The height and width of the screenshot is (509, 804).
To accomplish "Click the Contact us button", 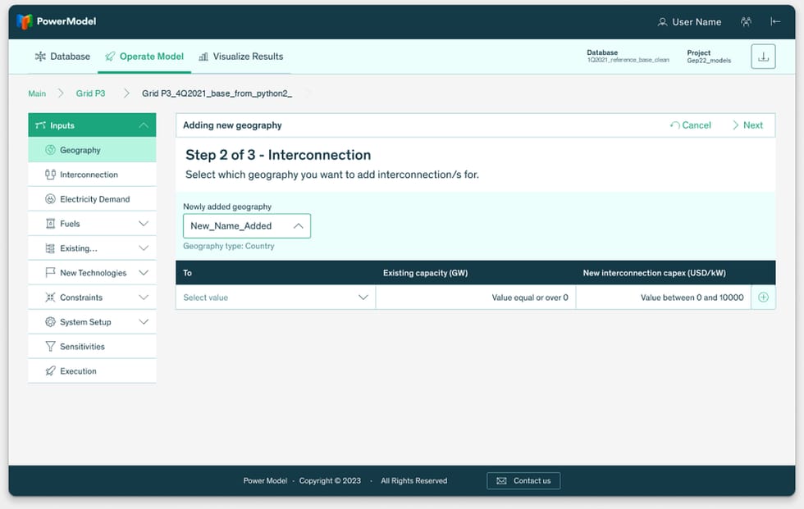I will point(523,481).
